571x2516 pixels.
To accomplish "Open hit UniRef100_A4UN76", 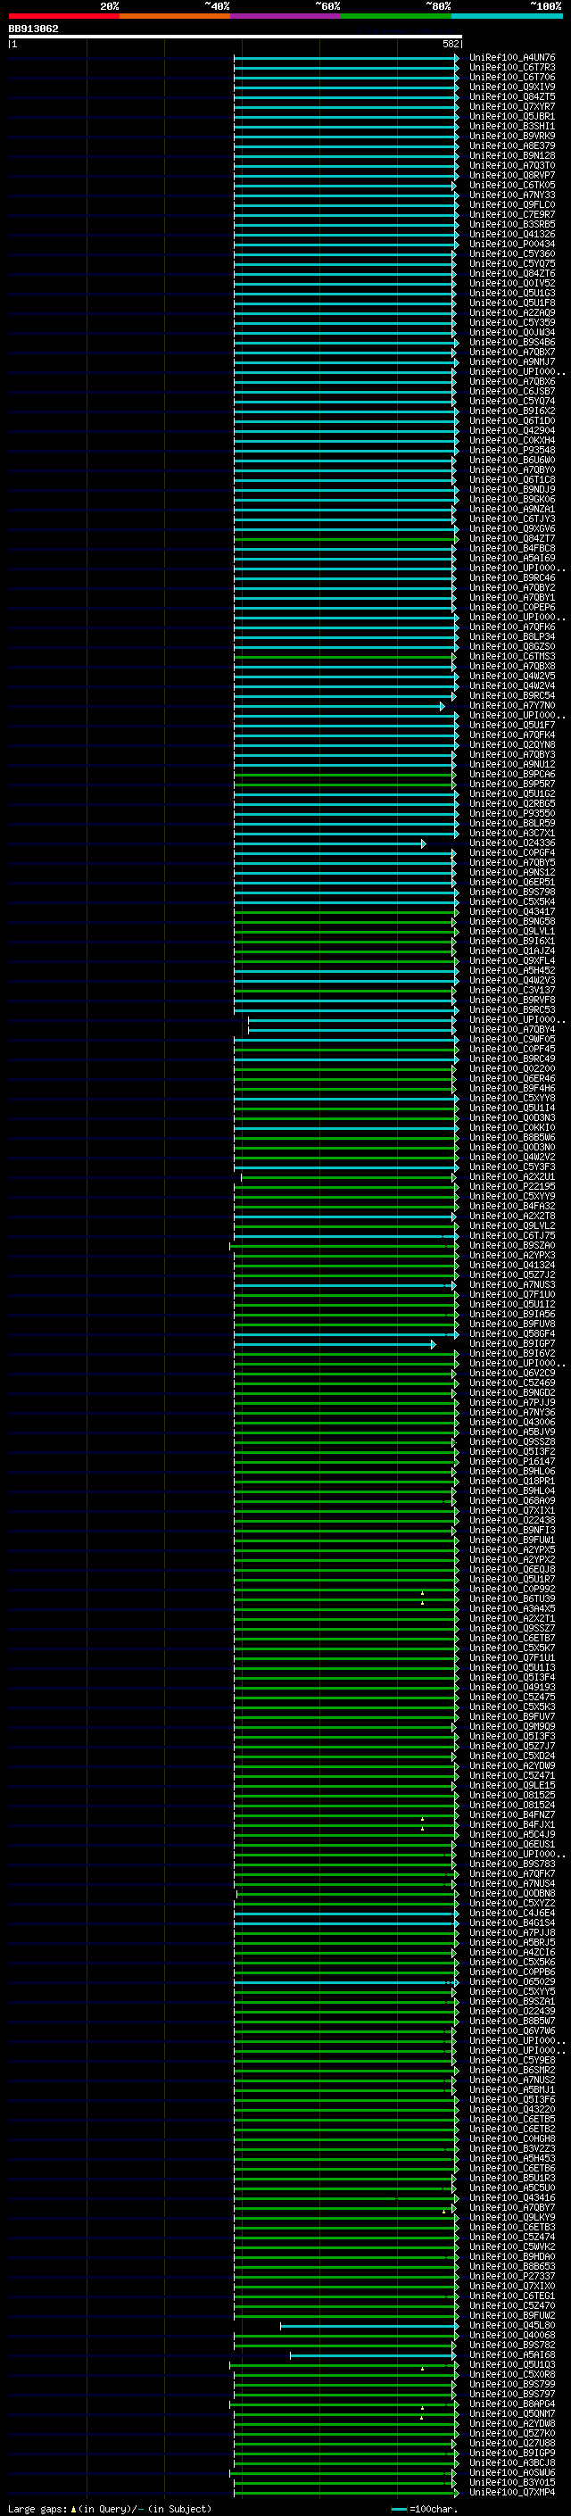I will coord(512,58).
